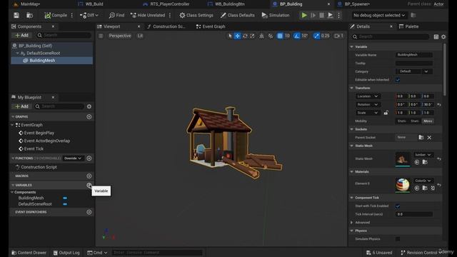Activate the Scale tool in viewport
This screenshot has width=457, height=257.
pyautogui.click(x=252, y=36)
